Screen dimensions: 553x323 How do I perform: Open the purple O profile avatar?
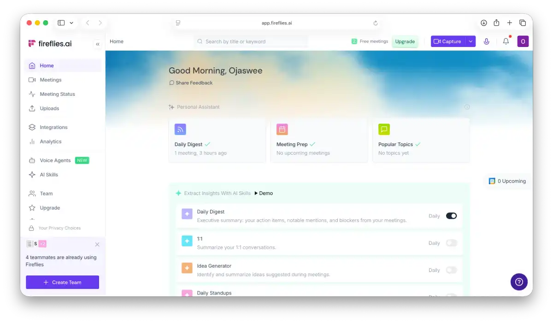pyautogui.click(x=523, y=41)
